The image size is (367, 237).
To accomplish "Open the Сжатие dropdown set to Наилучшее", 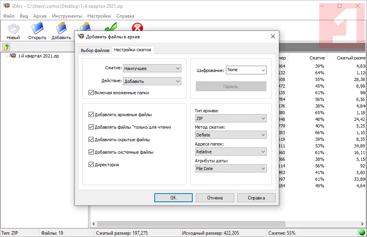I will tap(152, 68).
